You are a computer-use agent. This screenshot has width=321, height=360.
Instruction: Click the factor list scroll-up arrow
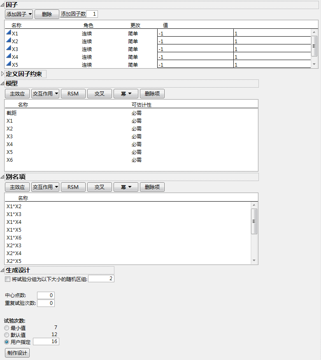click(314, 33)
